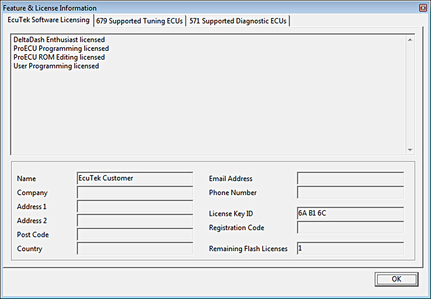The height and width of the screenshot is (299, 431).
Task: Select the Address 2 input box
Action: coord(135,221)
